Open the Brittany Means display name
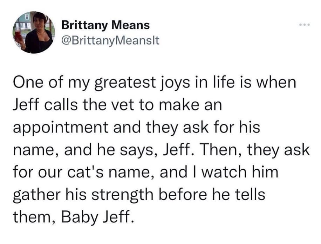The height and width of the screenshot is (244, 321). pyautogui.click(x=105, y=25)
